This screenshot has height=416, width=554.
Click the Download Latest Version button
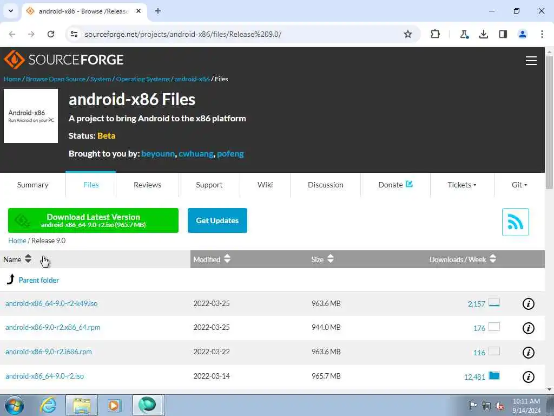[93, 220]
